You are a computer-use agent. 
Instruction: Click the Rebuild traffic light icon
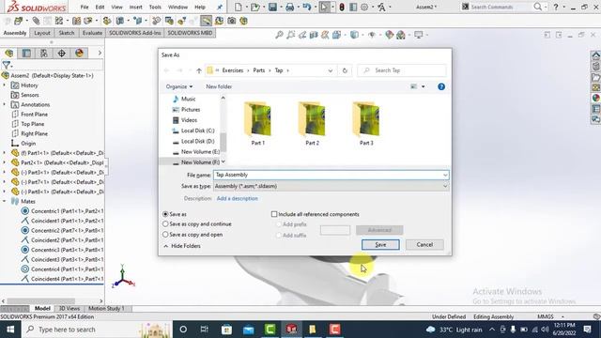(x=342, y=7)
